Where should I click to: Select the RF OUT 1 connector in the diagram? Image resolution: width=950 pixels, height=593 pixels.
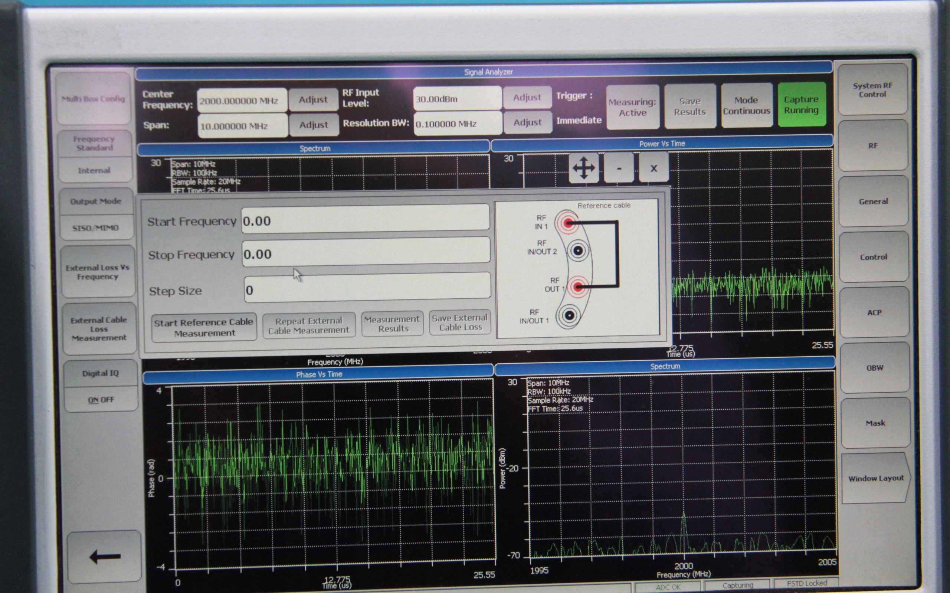point(577,287)
